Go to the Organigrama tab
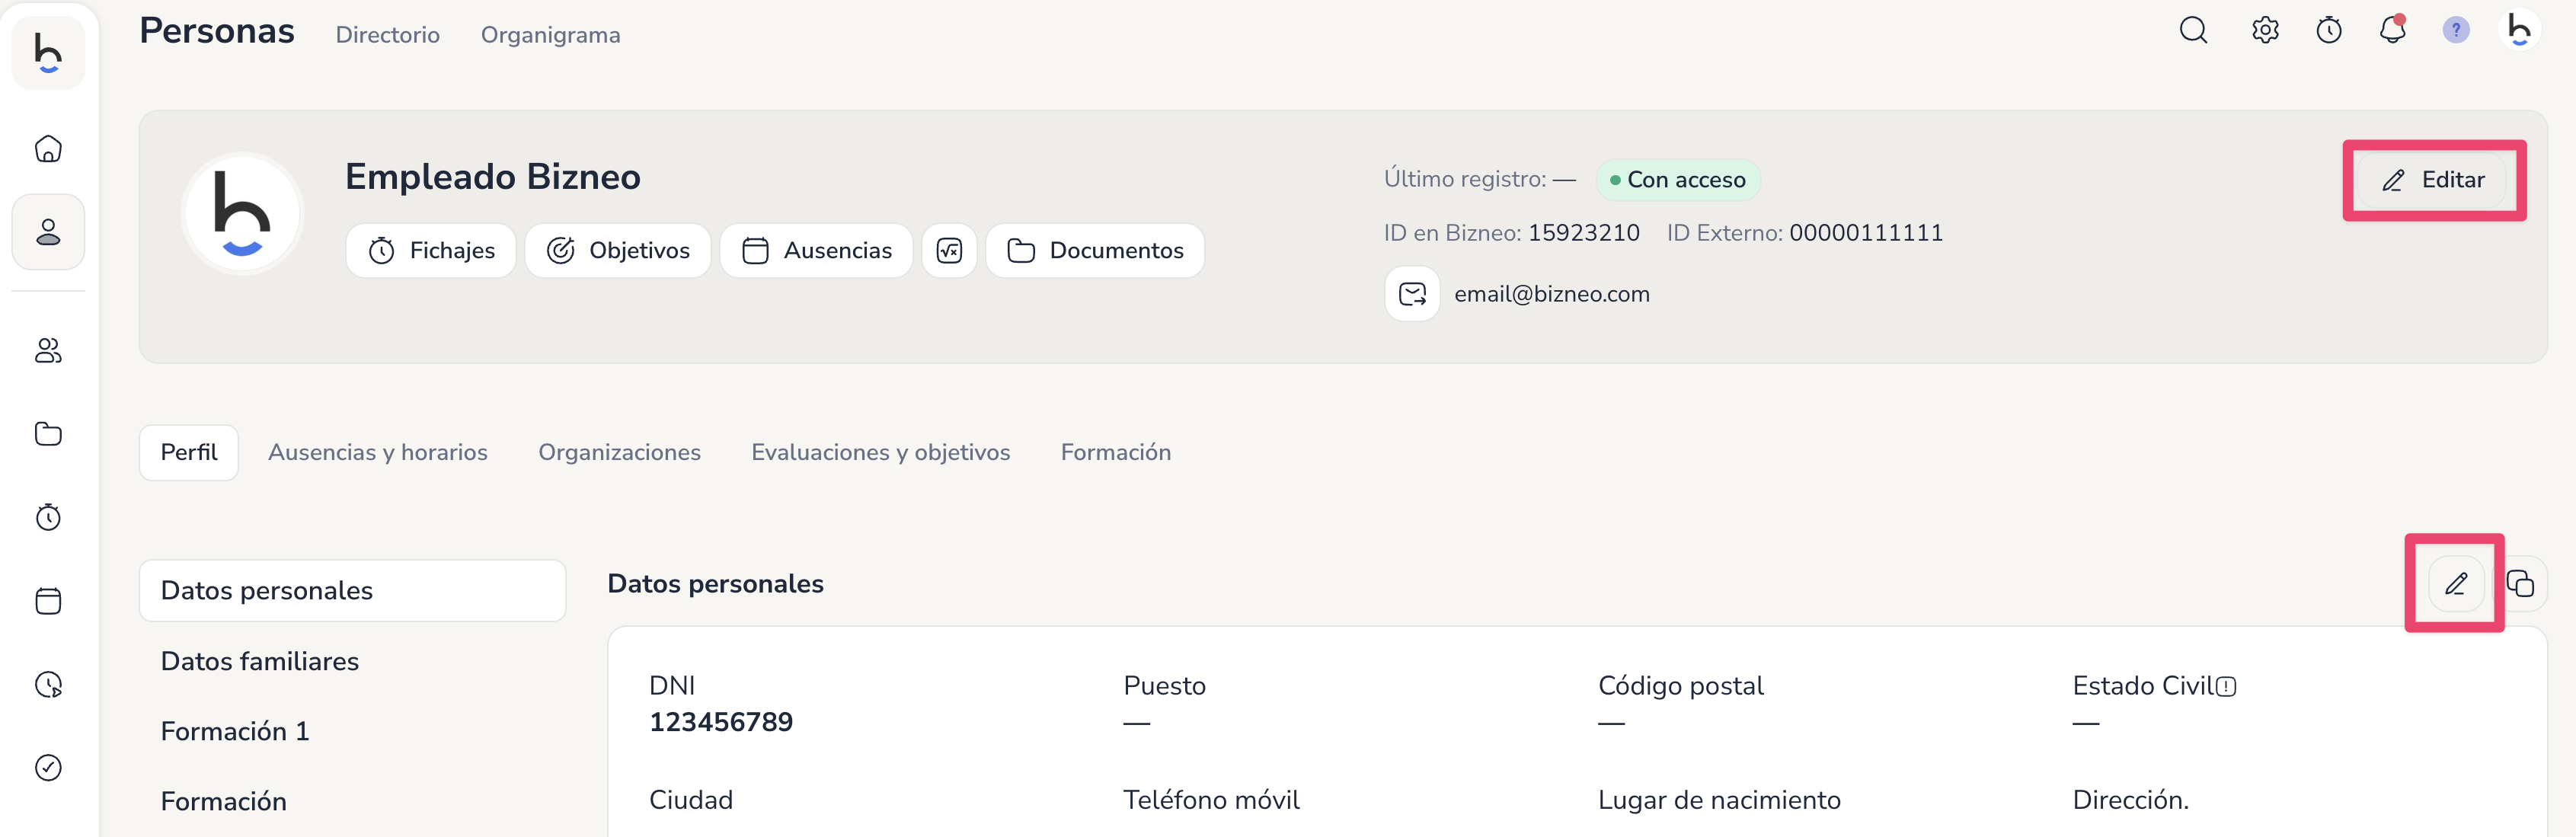2576x837 pixels. (x=550, y=35)
